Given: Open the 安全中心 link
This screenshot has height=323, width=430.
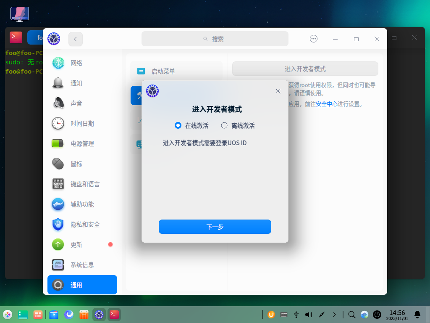Looking at the screenshot, I should point(327,104).
